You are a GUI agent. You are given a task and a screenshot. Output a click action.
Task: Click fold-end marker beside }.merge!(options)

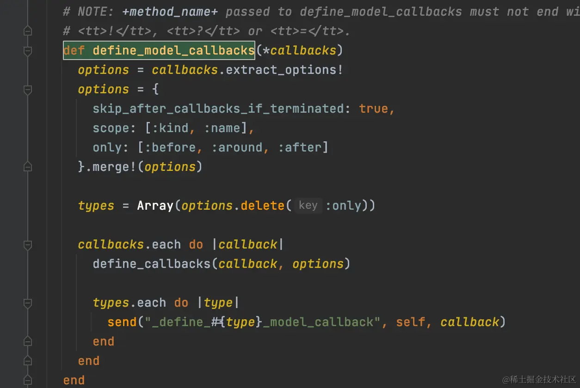(x=28, y=167)
